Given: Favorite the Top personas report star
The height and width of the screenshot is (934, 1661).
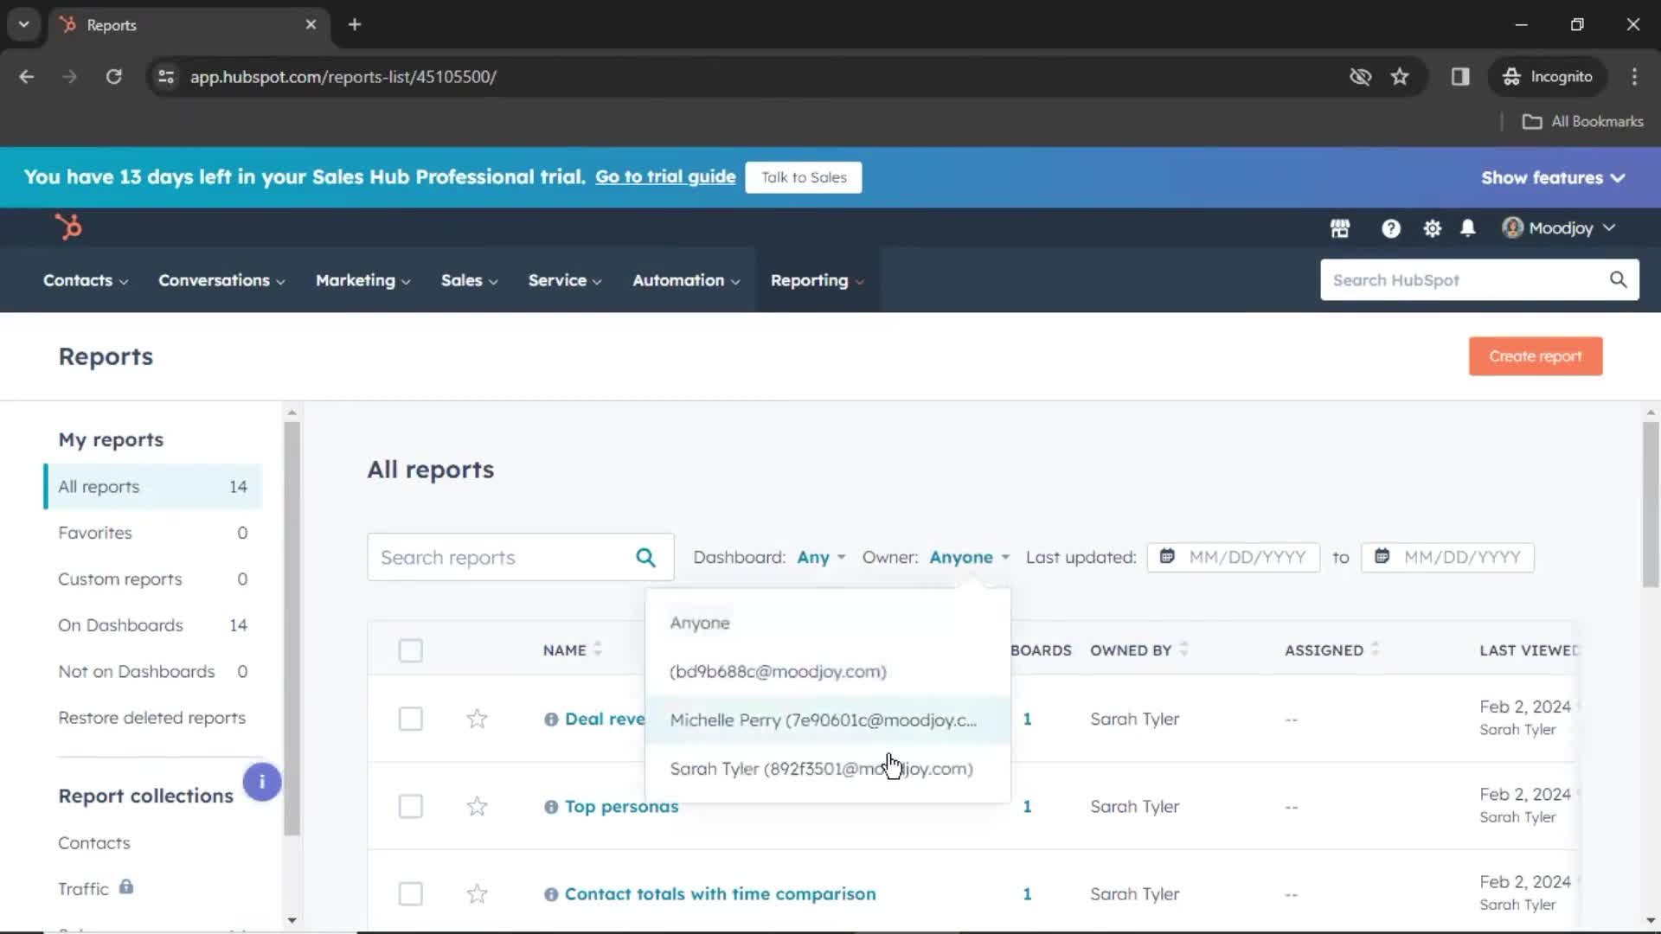Looking at the screenshot, I should tap(477, 806).
